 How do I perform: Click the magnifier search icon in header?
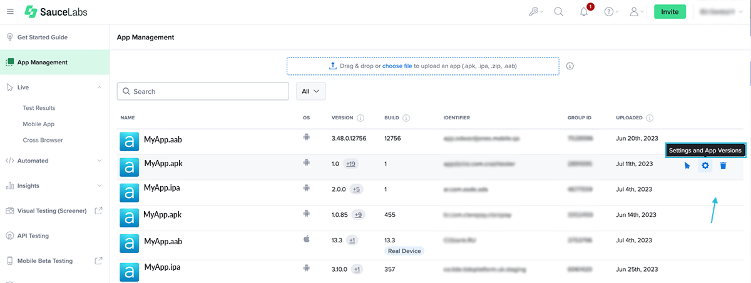click(559, 12)
